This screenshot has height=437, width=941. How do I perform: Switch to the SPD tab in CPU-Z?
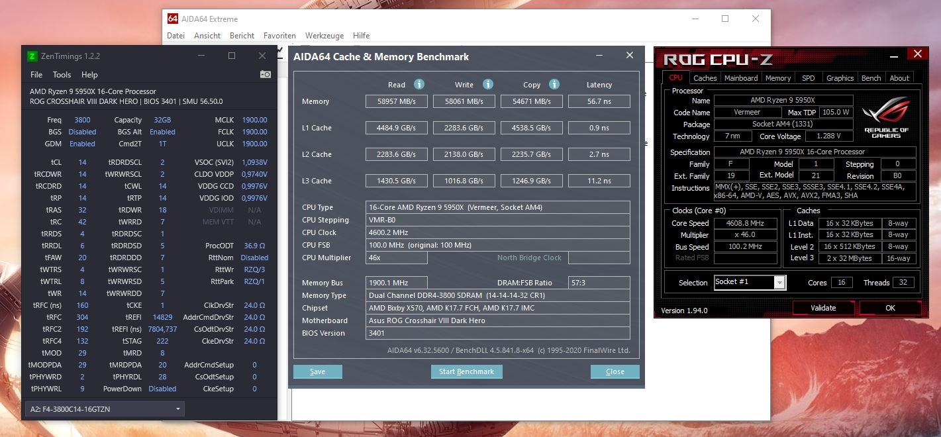(809, 77)
